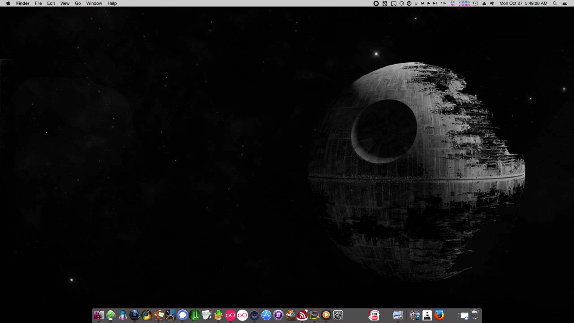Click the eject icon in menu bar
Viewport: 574px width, 323px height.
click(484, 3)
